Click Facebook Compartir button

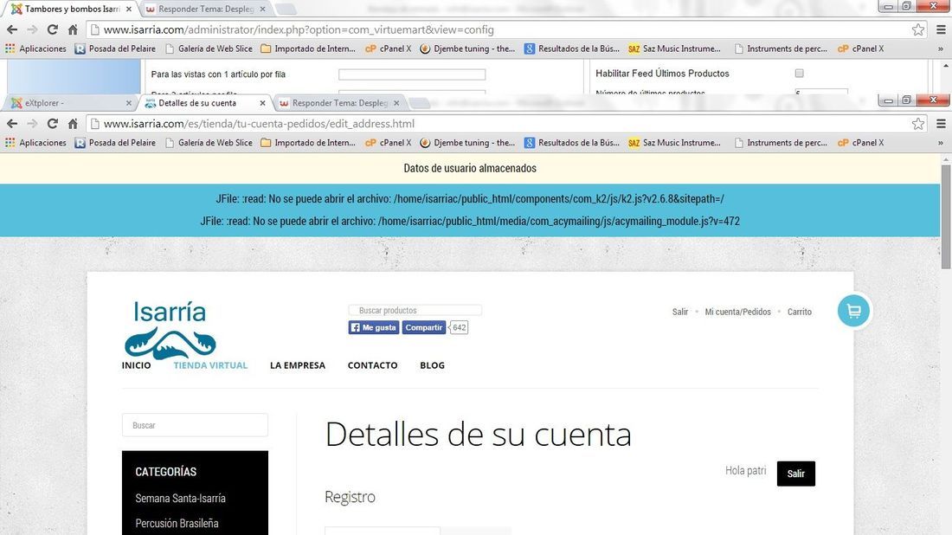[424, 327]
